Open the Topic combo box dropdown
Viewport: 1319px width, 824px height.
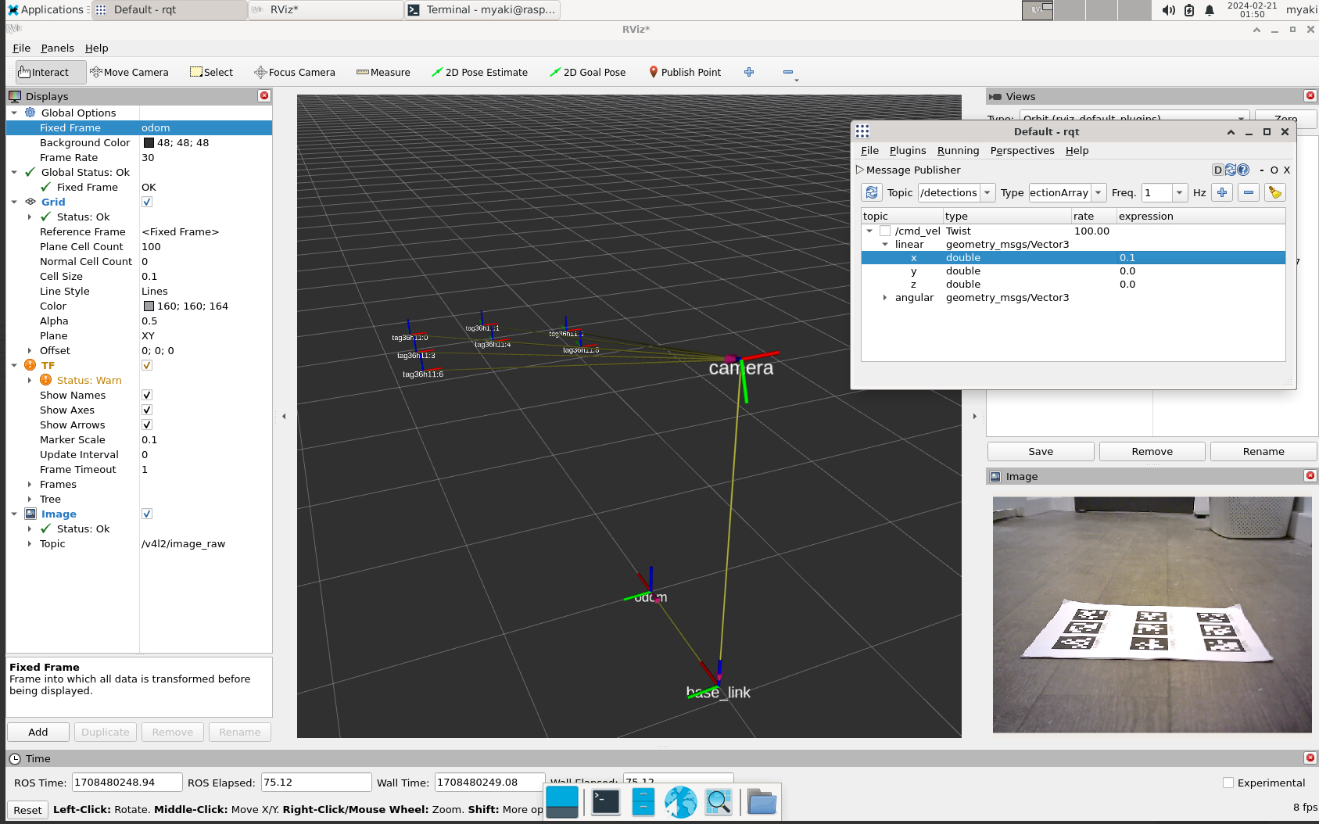987,192
